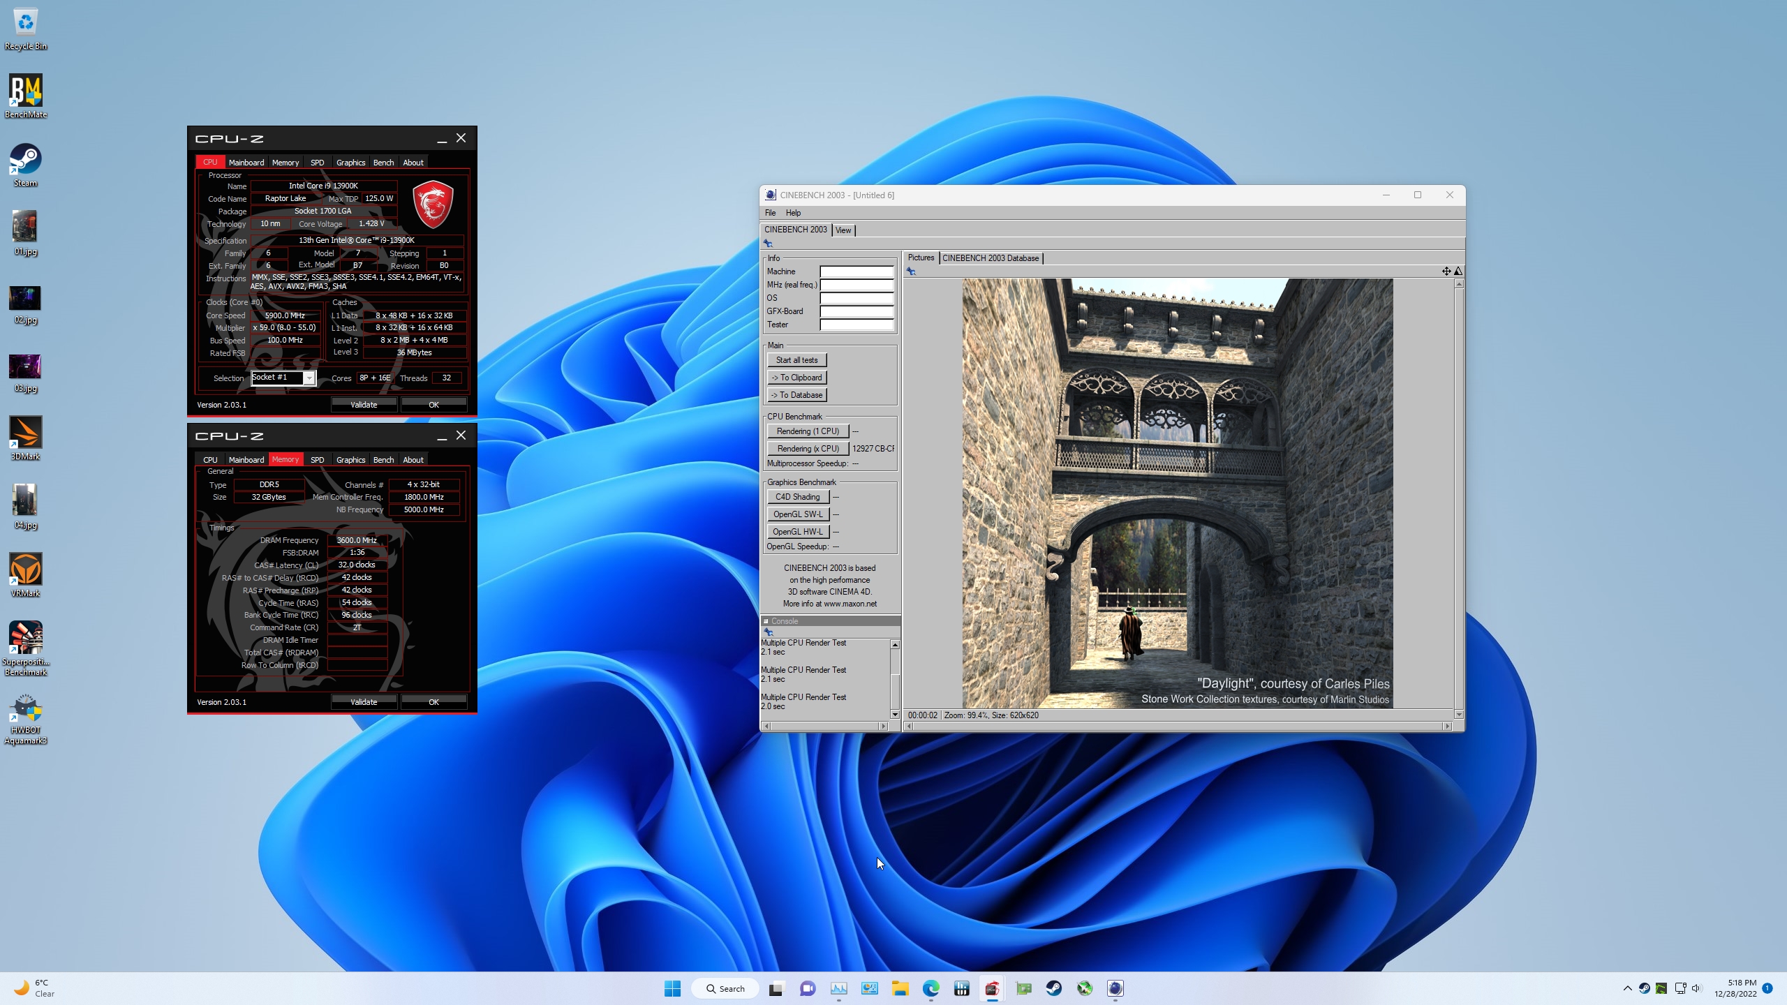Click the zoom triangle icon in the Pictures panel
The image size is (1787, 1005).
pyautogui.click(x=1458, y=271)
